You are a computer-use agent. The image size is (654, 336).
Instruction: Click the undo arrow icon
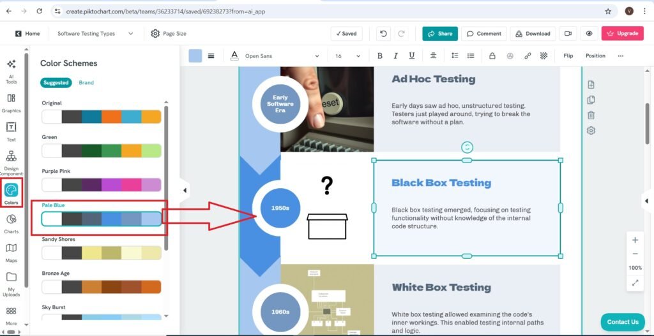(383, 34)
